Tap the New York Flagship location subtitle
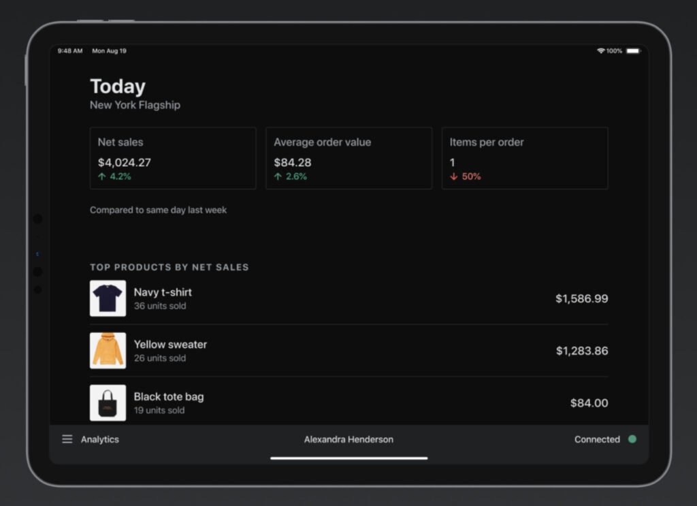Screen dimensions: 697x506 (135, 106)
